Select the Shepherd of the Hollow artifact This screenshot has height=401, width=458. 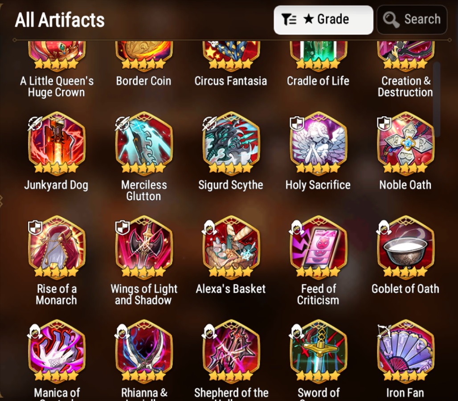pyautogui.click(x=231, y=352)
